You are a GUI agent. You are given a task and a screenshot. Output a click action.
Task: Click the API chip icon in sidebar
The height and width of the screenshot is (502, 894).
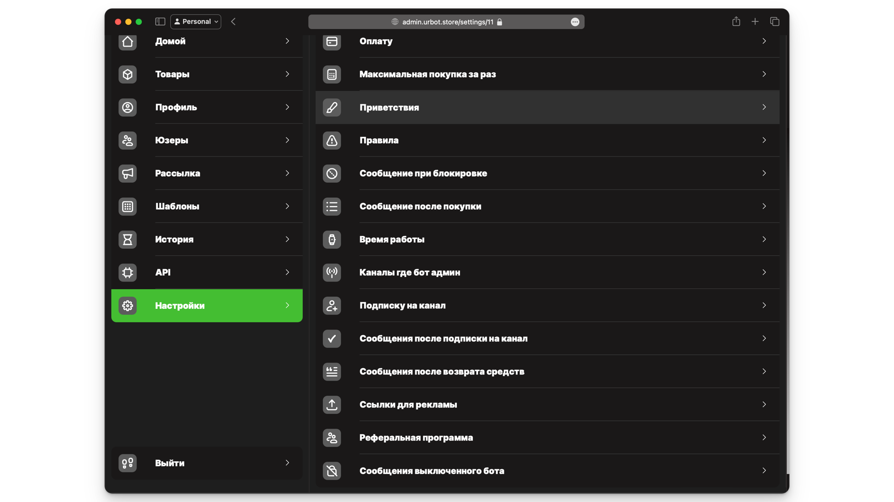128,273
